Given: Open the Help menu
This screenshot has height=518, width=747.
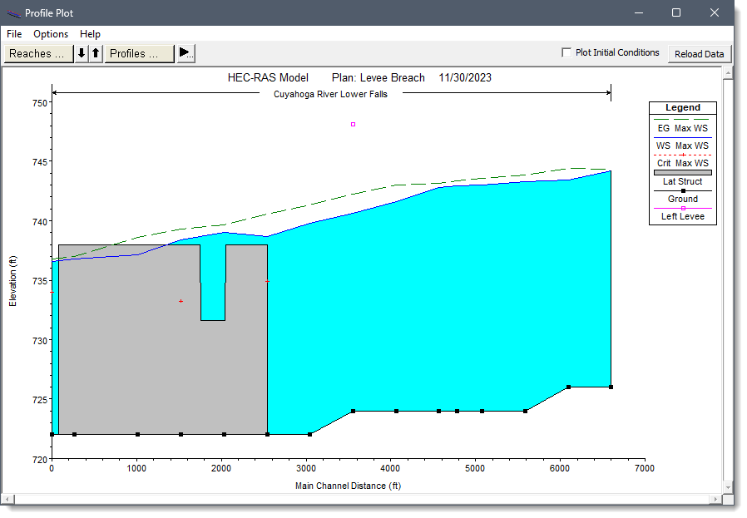Looking at the screenshot, I should pos(90,34).
